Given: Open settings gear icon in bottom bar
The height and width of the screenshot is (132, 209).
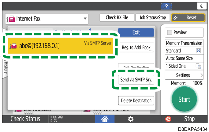Looking at the screenshot, I should [130, 119].
